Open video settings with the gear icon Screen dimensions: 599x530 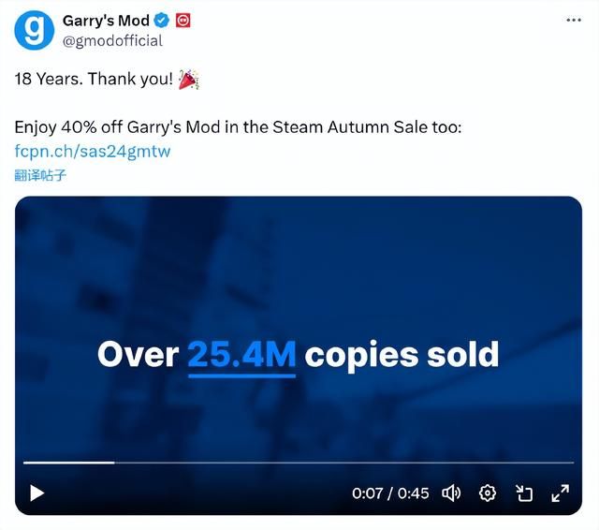click(487, 493)
